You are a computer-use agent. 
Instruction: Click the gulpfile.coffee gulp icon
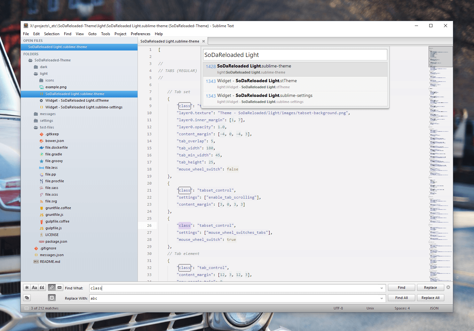[x=41, y=221]
